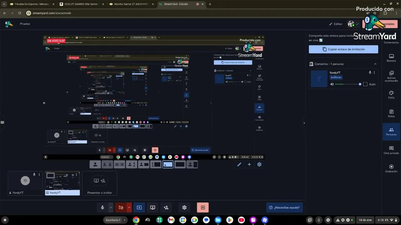Open the ChromeOS launcher circle
Screen dimensions: 401x225
pos(5,220)
